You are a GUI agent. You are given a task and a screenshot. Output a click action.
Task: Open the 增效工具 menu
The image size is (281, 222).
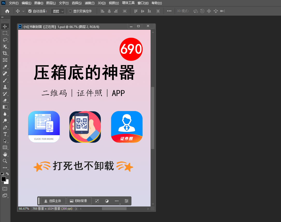point(128,3)
